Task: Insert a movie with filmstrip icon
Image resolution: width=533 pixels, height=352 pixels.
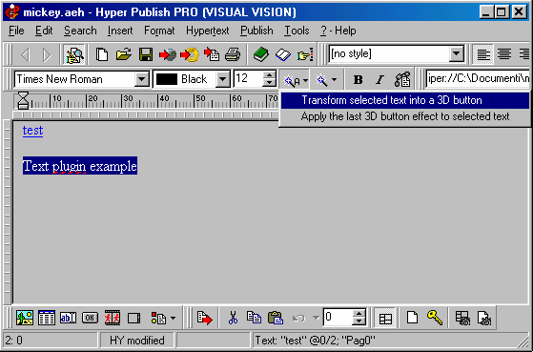Action: (x=113, y=318)
